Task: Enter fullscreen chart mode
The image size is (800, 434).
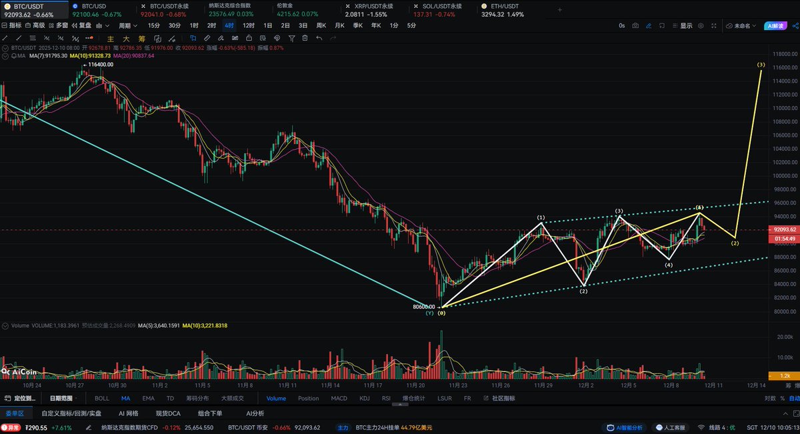Action: [x=714, y=25]
